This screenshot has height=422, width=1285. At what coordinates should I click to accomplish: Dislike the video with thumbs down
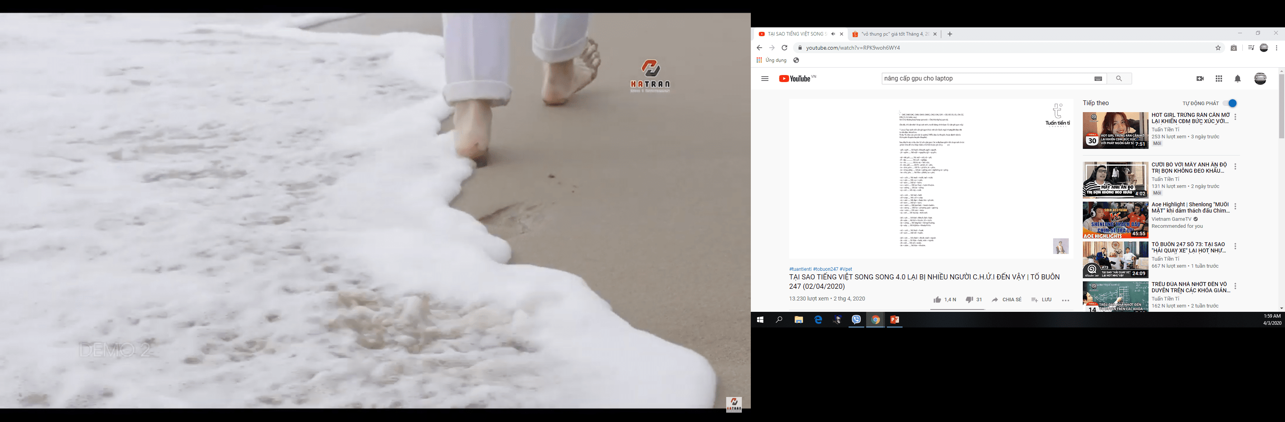(x=969, y=300)
